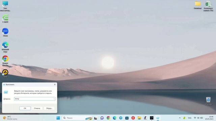Viewport: 216px width, 121px height.
Task: Click Отмена in the Run dialog
Action: tap(37, 108)
